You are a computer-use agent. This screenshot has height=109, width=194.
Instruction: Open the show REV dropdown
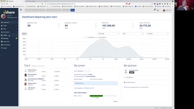point(157,34)
